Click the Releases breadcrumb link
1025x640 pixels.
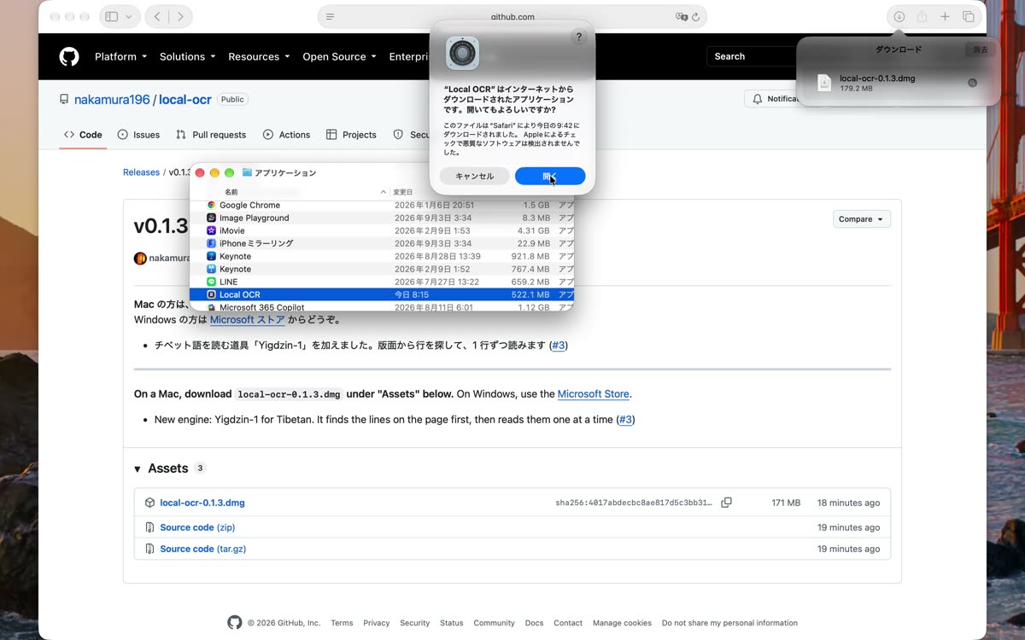141,172
